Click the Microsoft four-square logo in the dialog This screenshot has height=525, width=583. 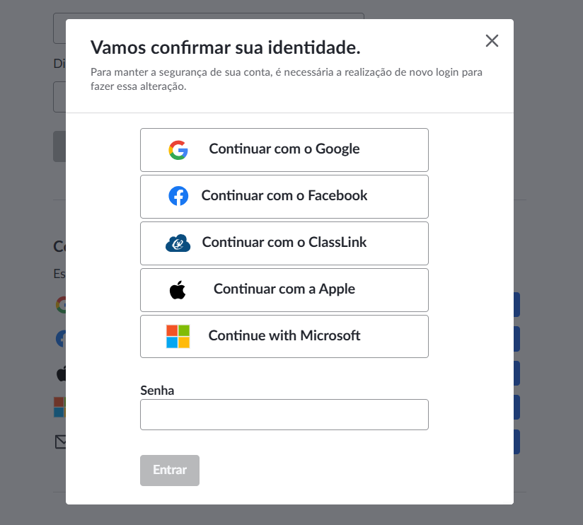(178, 337)
